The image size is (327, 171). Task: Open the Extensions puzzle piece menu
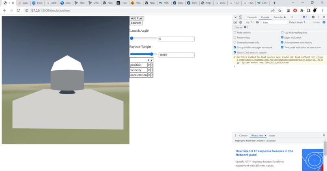tap(302, 11)
